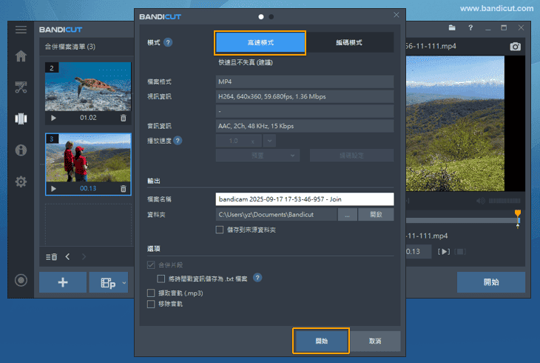Open Settings gear in sidebar
Viewport: 540px width, 363px height.
click(21, 181)
